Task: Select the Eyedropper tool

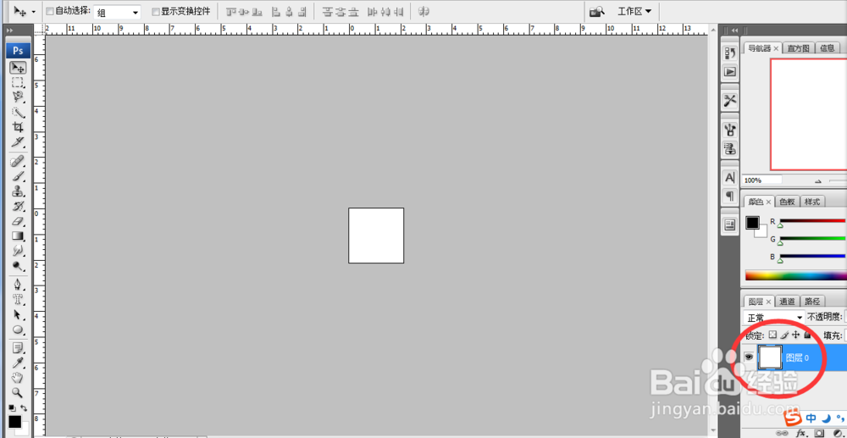Action: pyautogui.click(x=18, y=363)
